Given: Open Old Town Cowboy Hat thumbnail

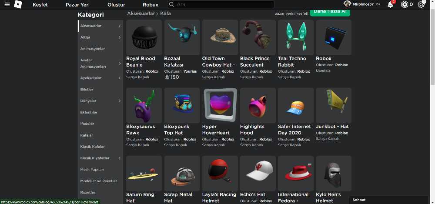Looking at the screenshot, I should [x=220, y=37].
